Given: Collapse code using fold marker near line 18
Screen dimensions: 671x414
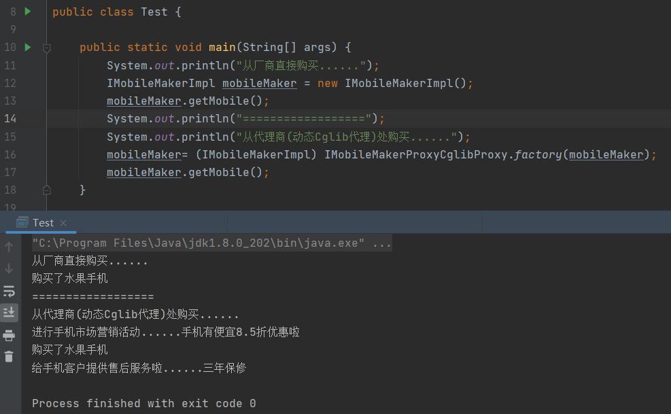Looking at the screenshot, I should 46,190.
